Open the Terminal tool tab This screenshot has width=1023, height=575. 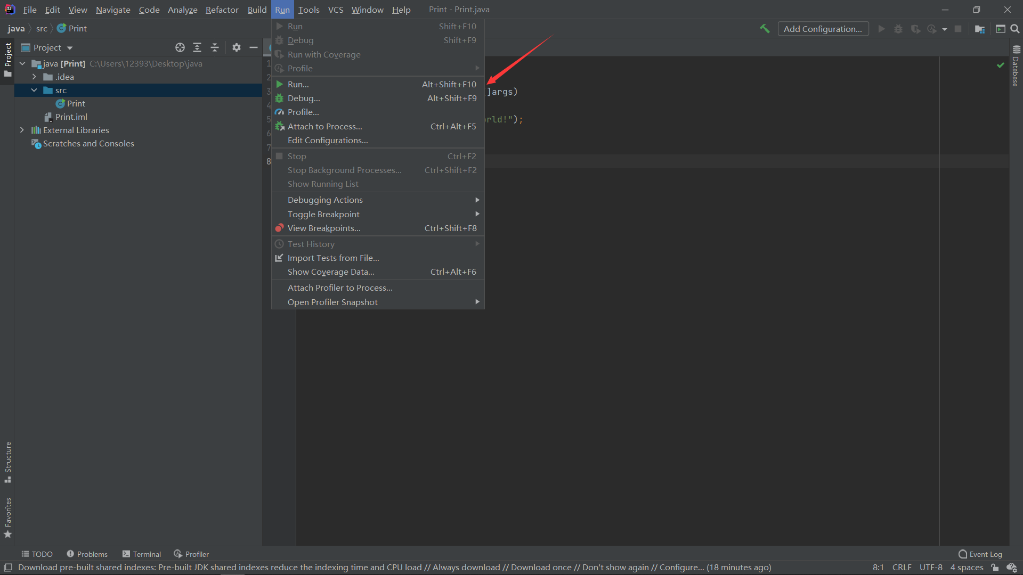142,554
